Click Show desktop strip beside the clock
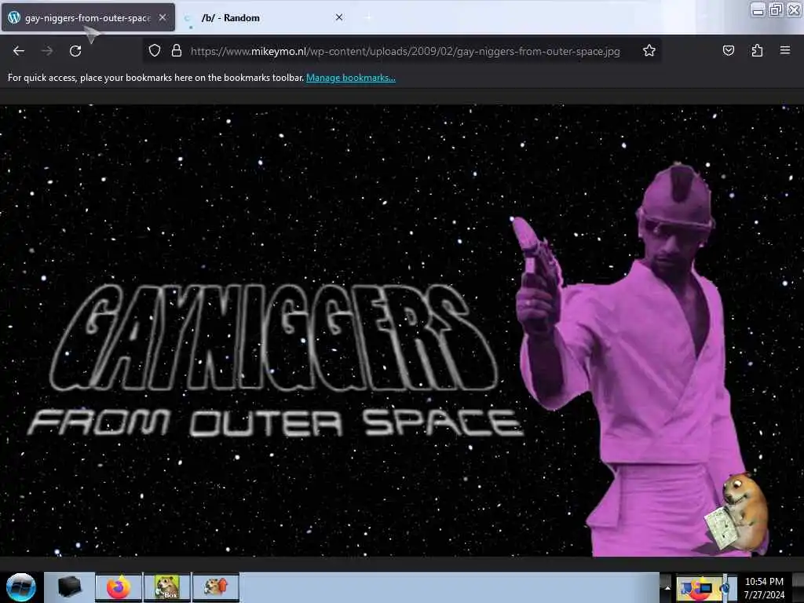 798,587
